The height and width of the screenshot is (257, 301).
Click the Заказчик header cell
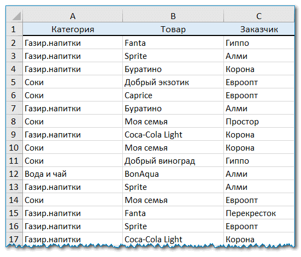point(259,29)
